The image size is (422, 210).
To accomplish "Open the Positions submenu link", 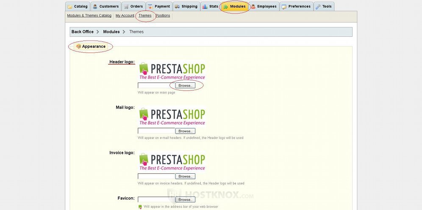I will click(163, 16).
